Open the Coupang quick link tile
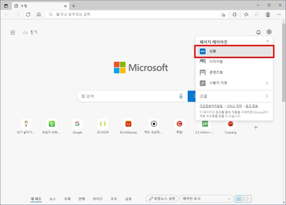The width and height of the screenshot is (286, 205). (230, 128)
